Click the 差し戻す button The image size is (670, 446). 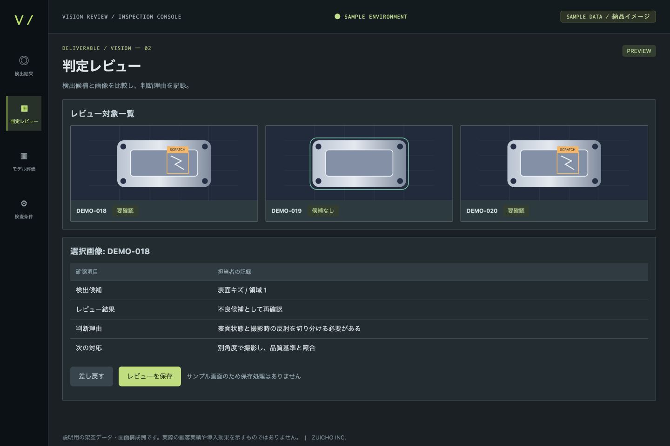click(x=92, y=376)
